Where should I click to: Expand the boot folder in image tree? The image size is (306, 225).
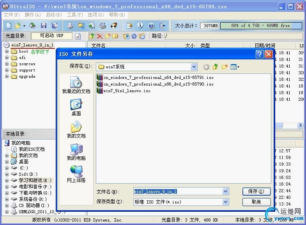point(7,52)
